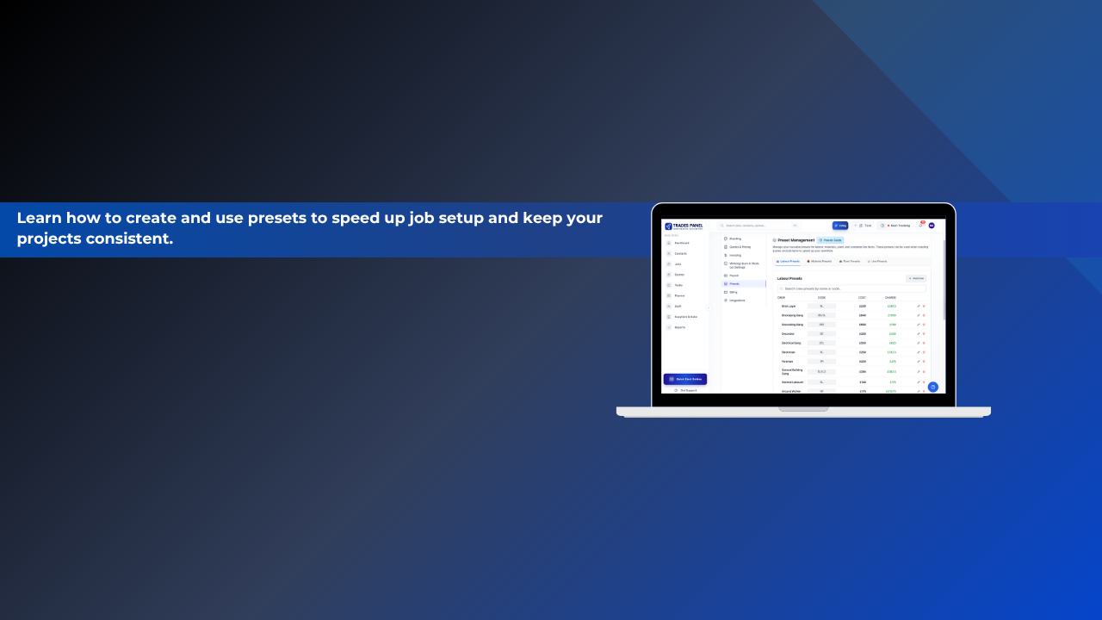Click the Dashboard icon in sidebar

[x=668, y=243]
